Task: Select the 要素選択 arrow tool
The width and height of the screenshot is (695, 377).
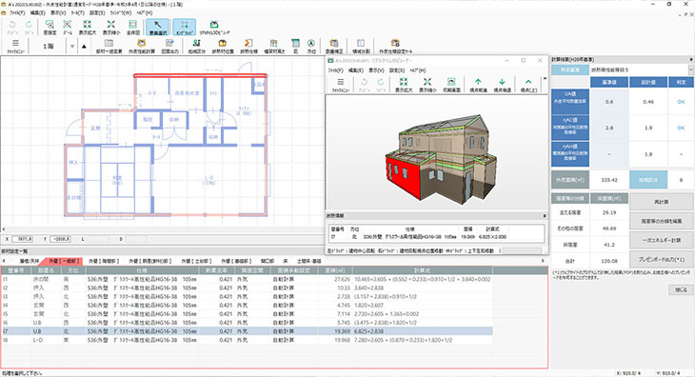Action: 157,27
